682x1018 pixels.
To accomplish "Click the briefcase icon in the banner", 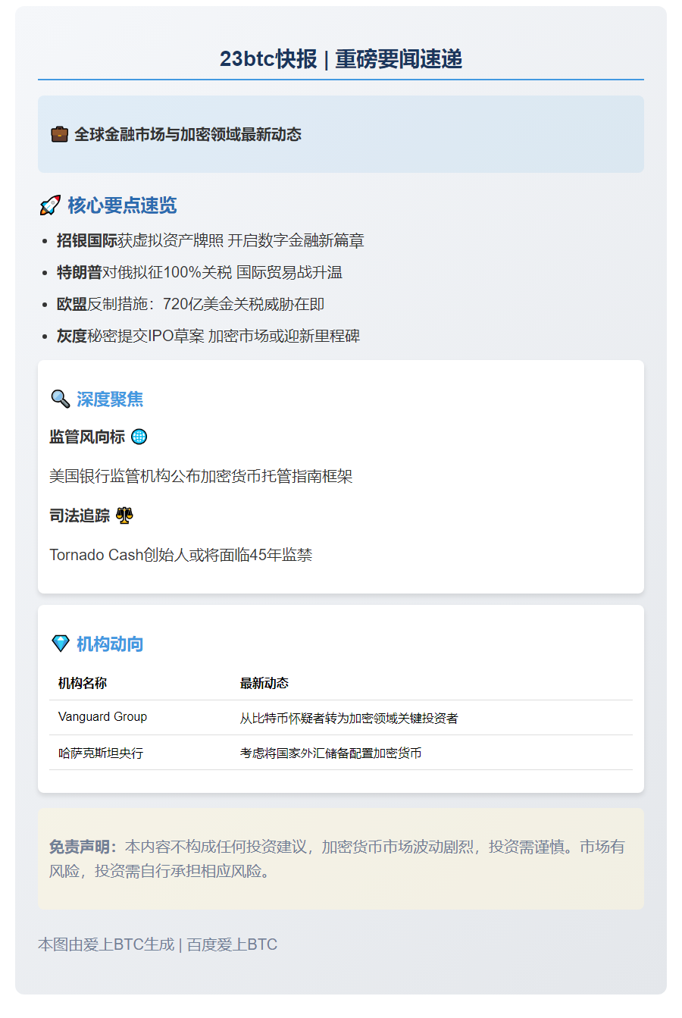I will 59,134.
